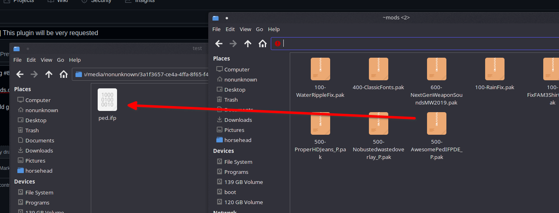This screenshot has width=559, height=213.
Task: Click folder icon in mods window title bar
Action: (x=216, y=18)
